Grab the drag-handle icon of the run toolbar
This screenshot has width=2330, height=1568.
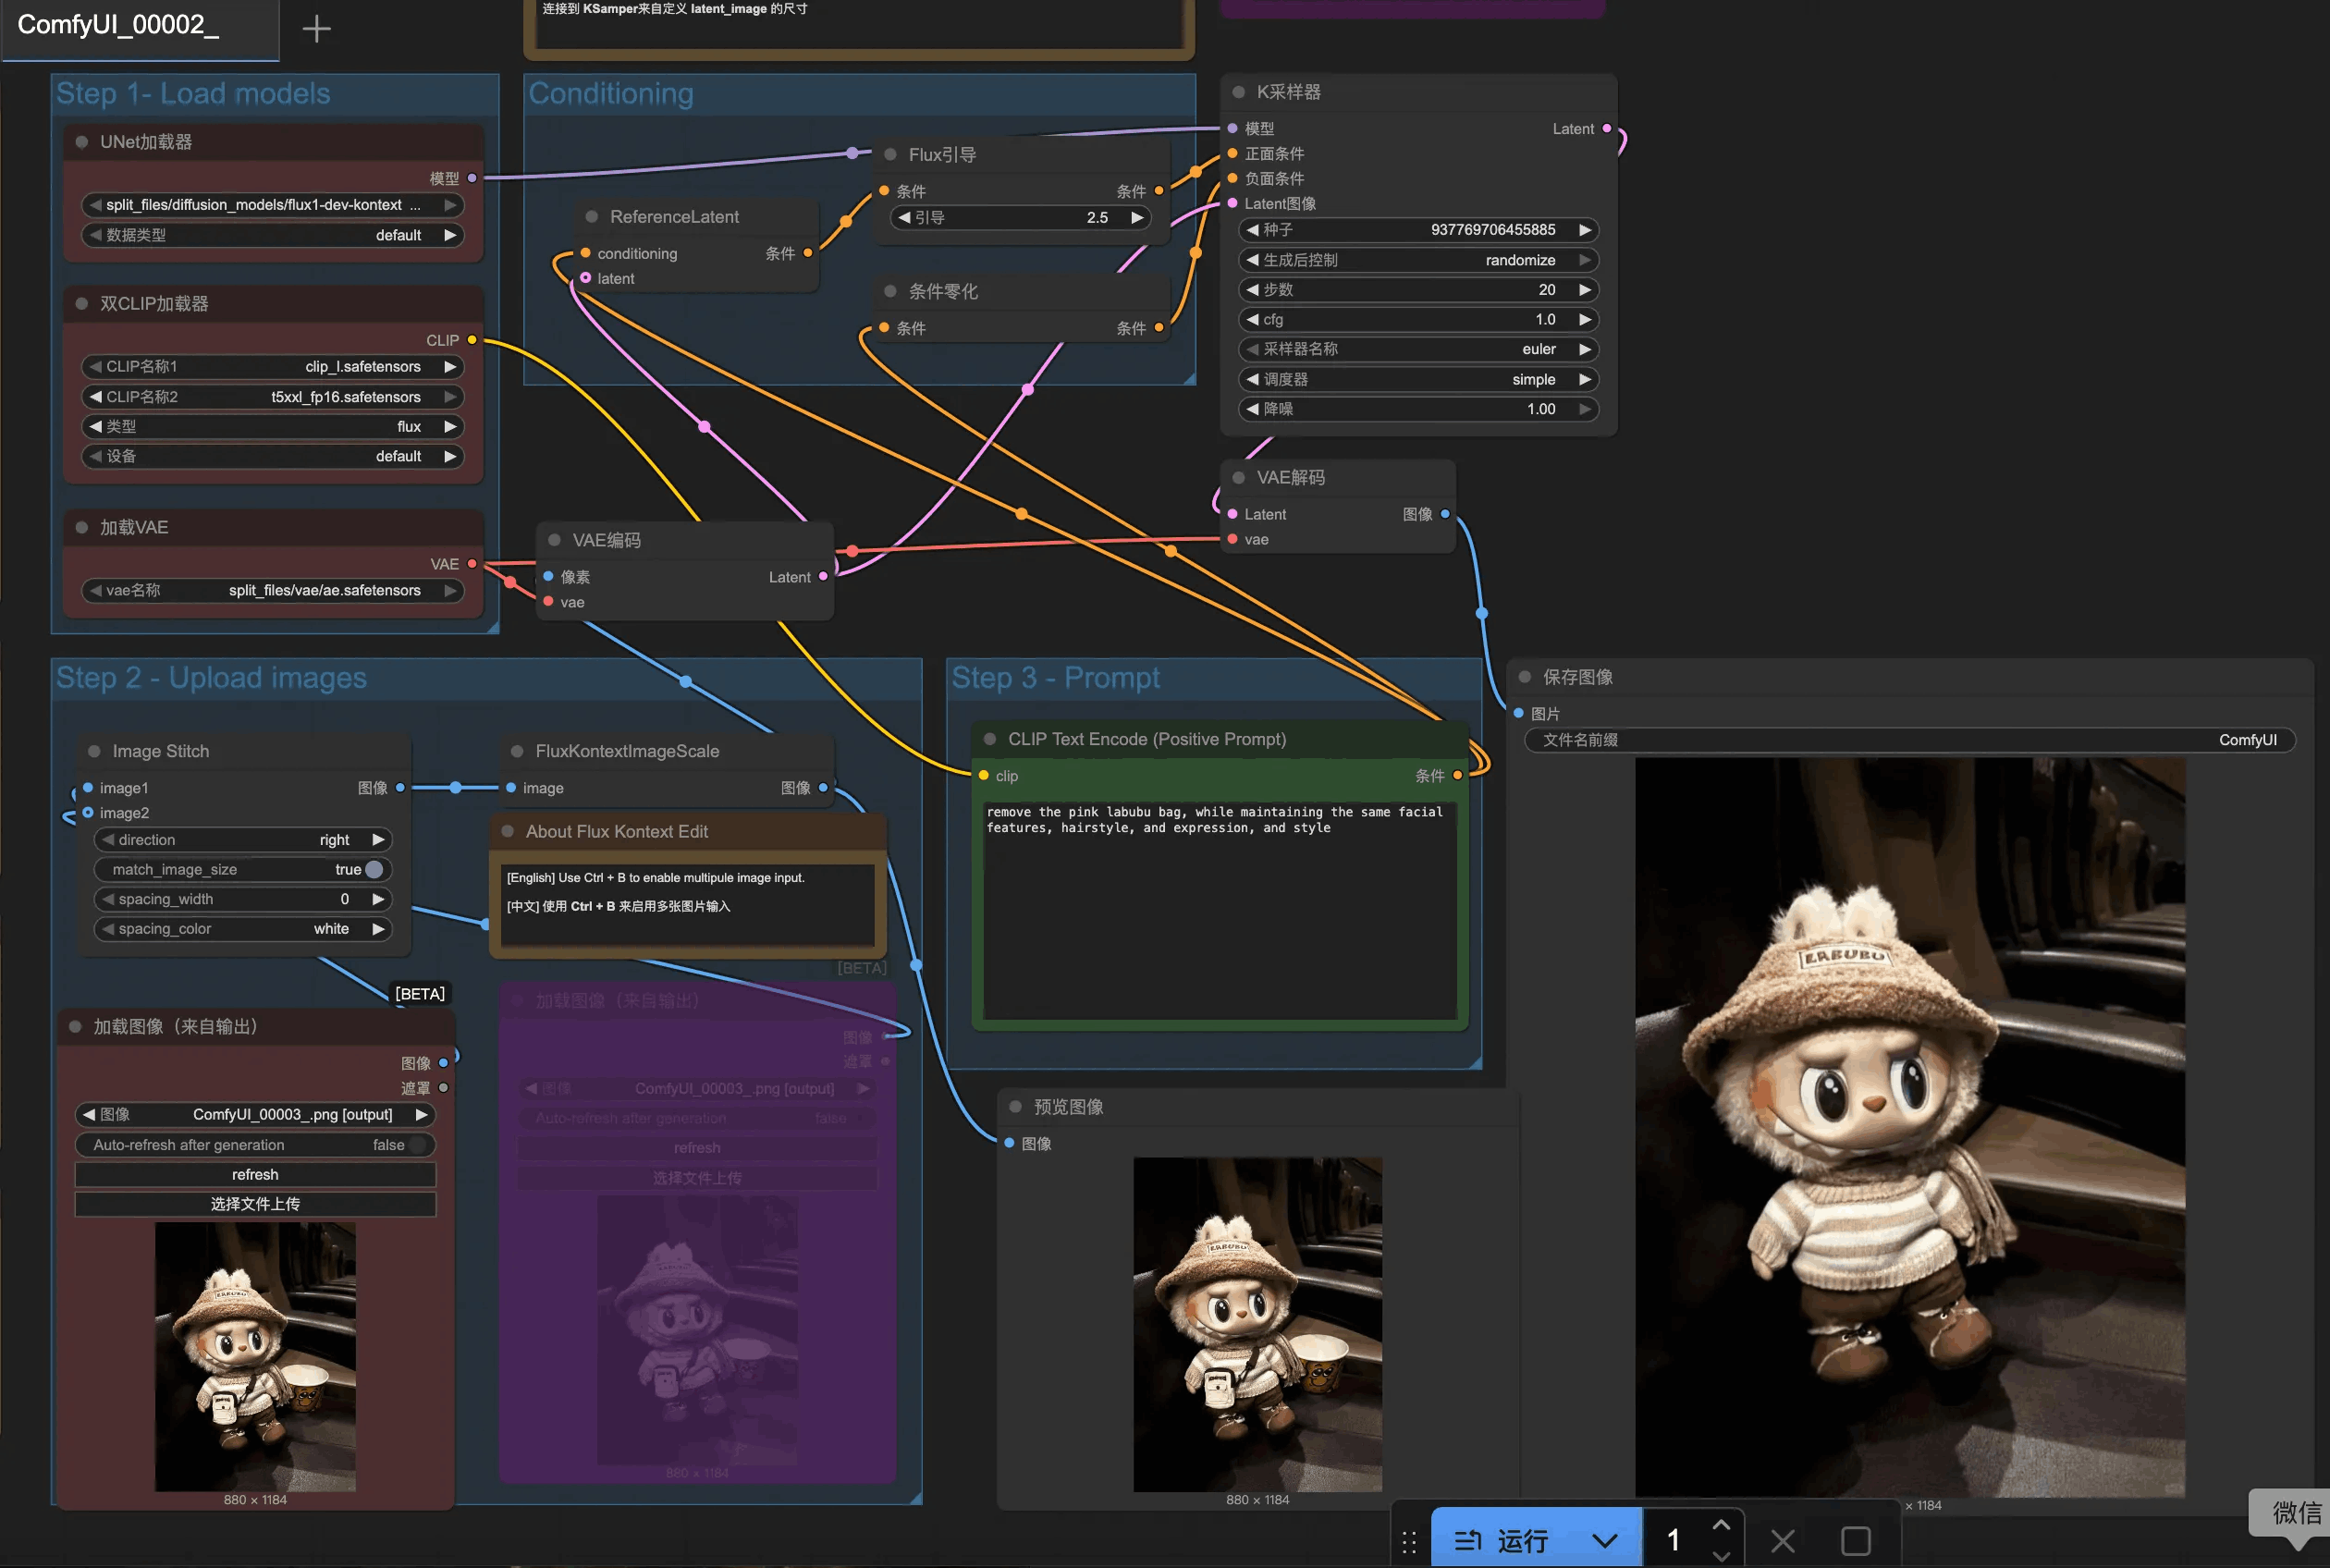1411,1541
